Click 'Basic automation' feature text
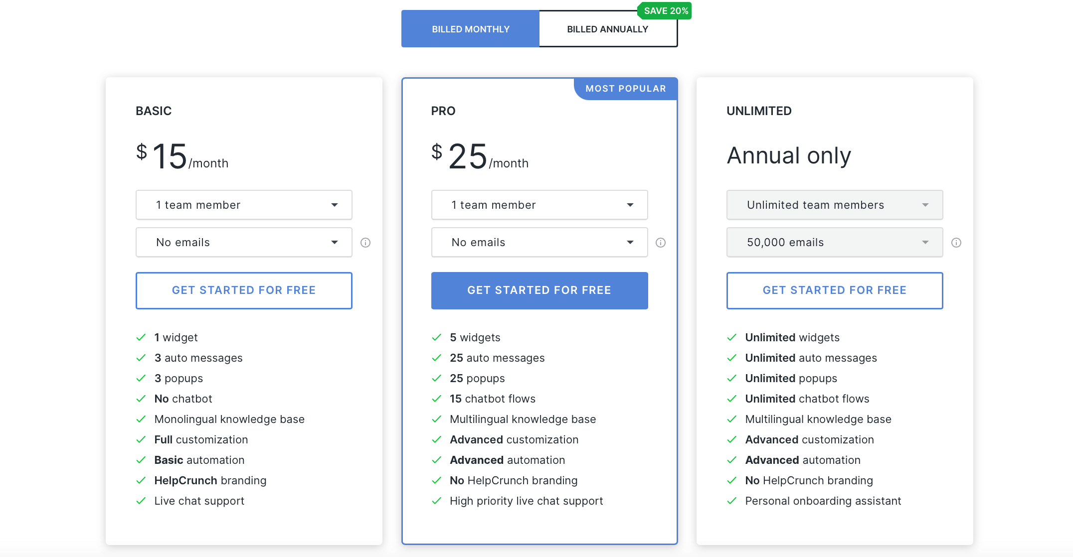Screen dimensions: 1073x557 click(x=199, y=460)
